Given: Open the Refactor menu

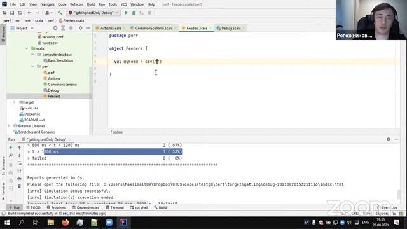Looking at the screenshot, I should click(x=76, y=4).
